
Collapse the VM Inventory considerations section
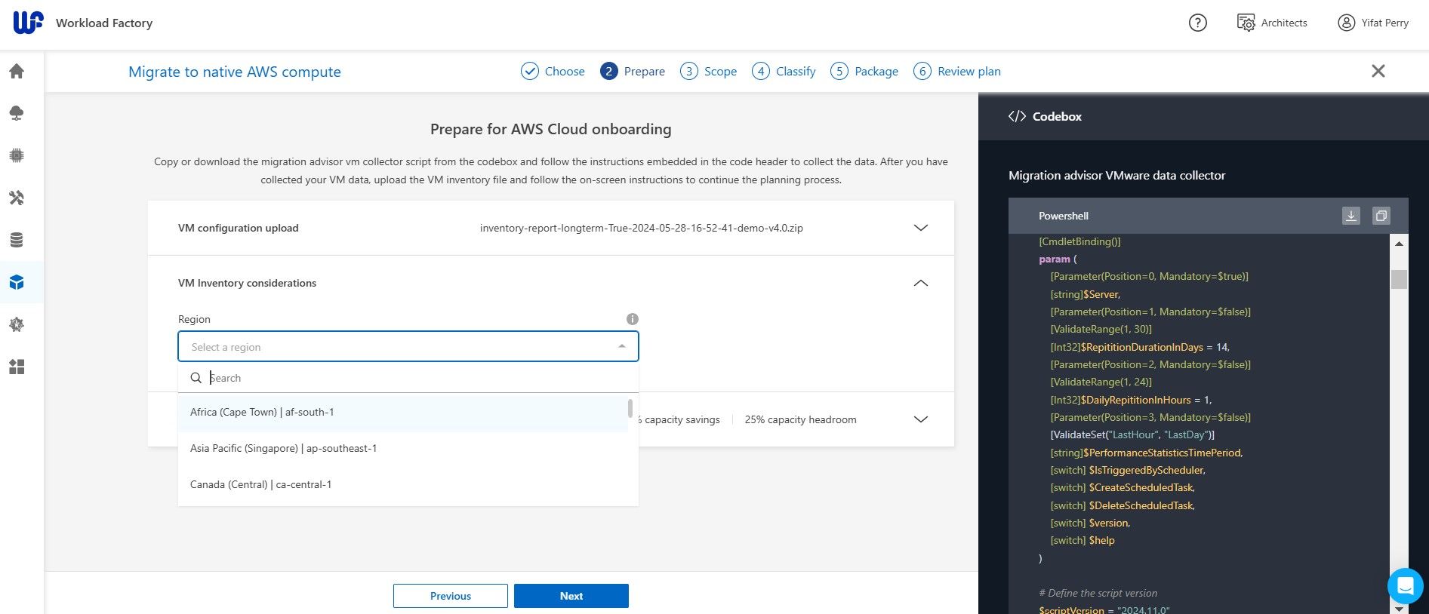[920, 283]
